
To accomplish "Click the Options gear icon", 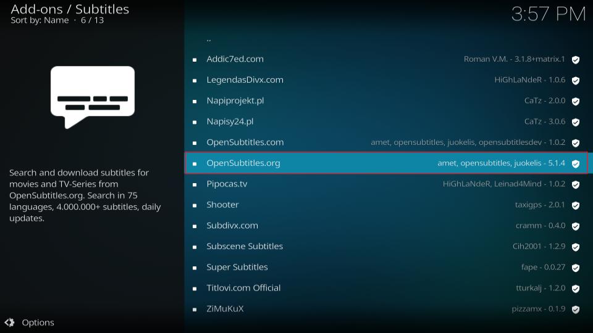I will 9,323.
